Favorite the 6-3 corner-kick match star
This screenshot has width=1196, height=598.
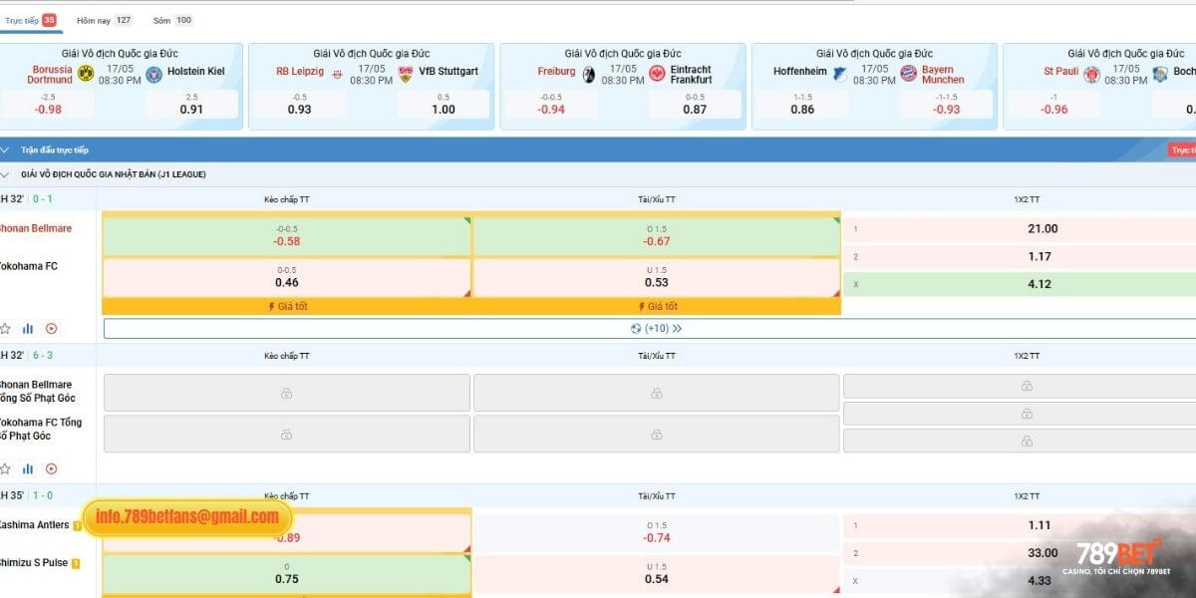coord(5,468)
